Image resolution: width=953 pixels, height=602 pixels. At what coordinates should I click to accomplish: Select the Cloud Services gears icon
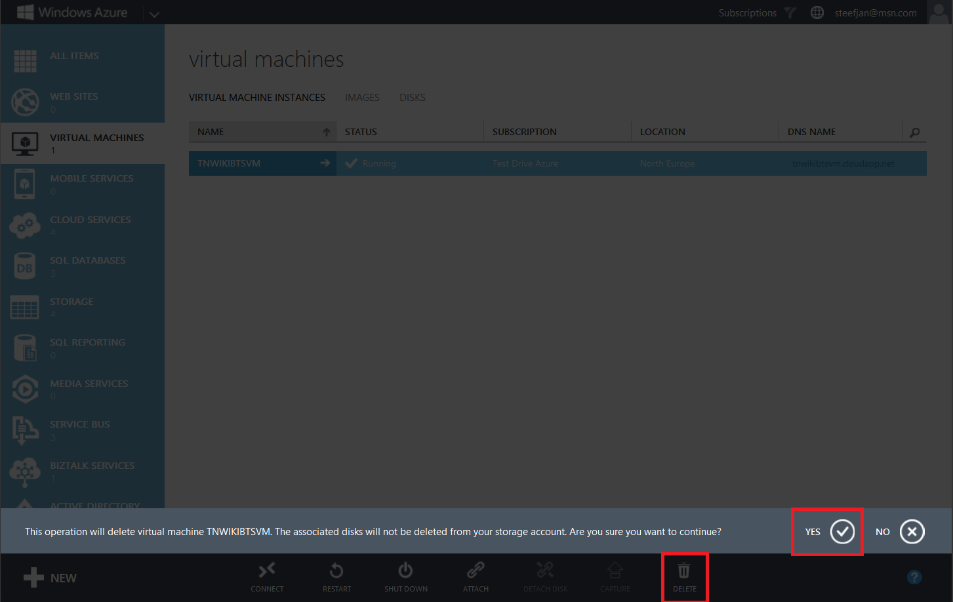click(x=25, y=226)
